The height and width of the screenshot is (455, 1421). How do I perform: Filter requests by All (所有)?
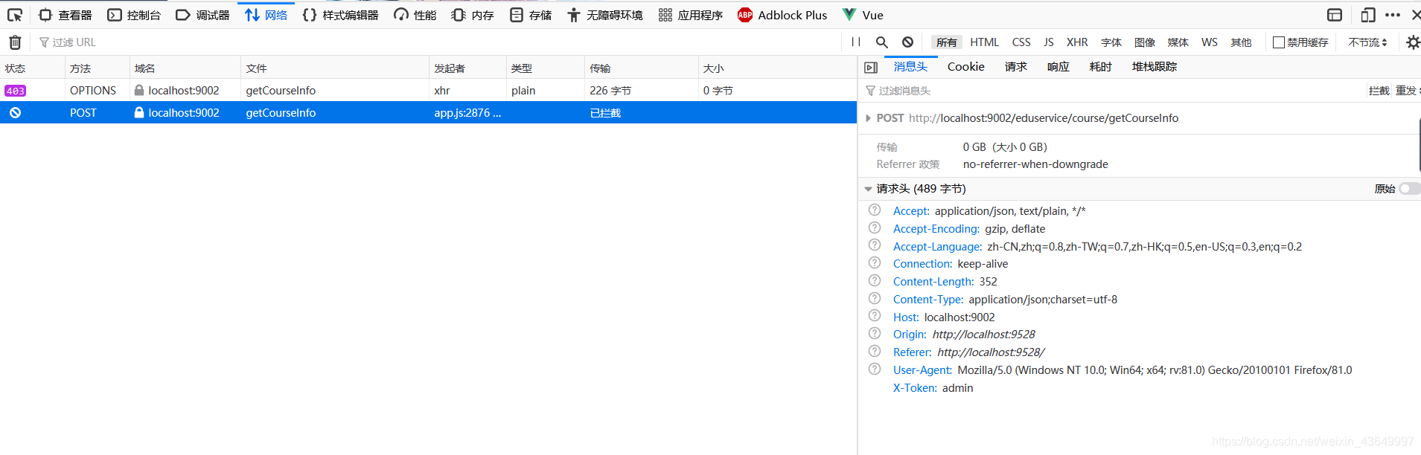coord(947,42)
